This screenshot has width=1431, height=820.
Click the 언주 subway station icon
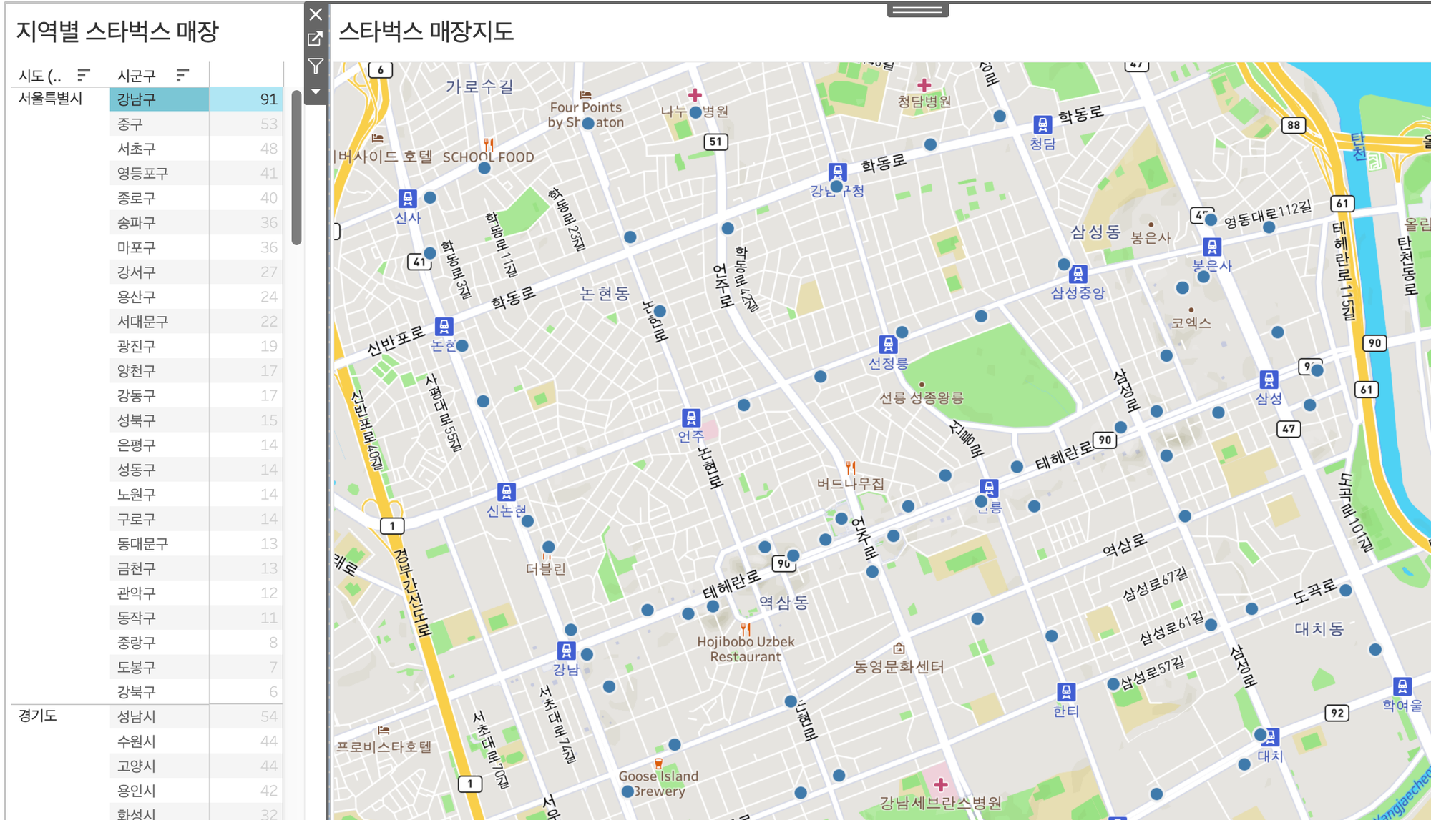pyautogui.click(x=691, y=418)
